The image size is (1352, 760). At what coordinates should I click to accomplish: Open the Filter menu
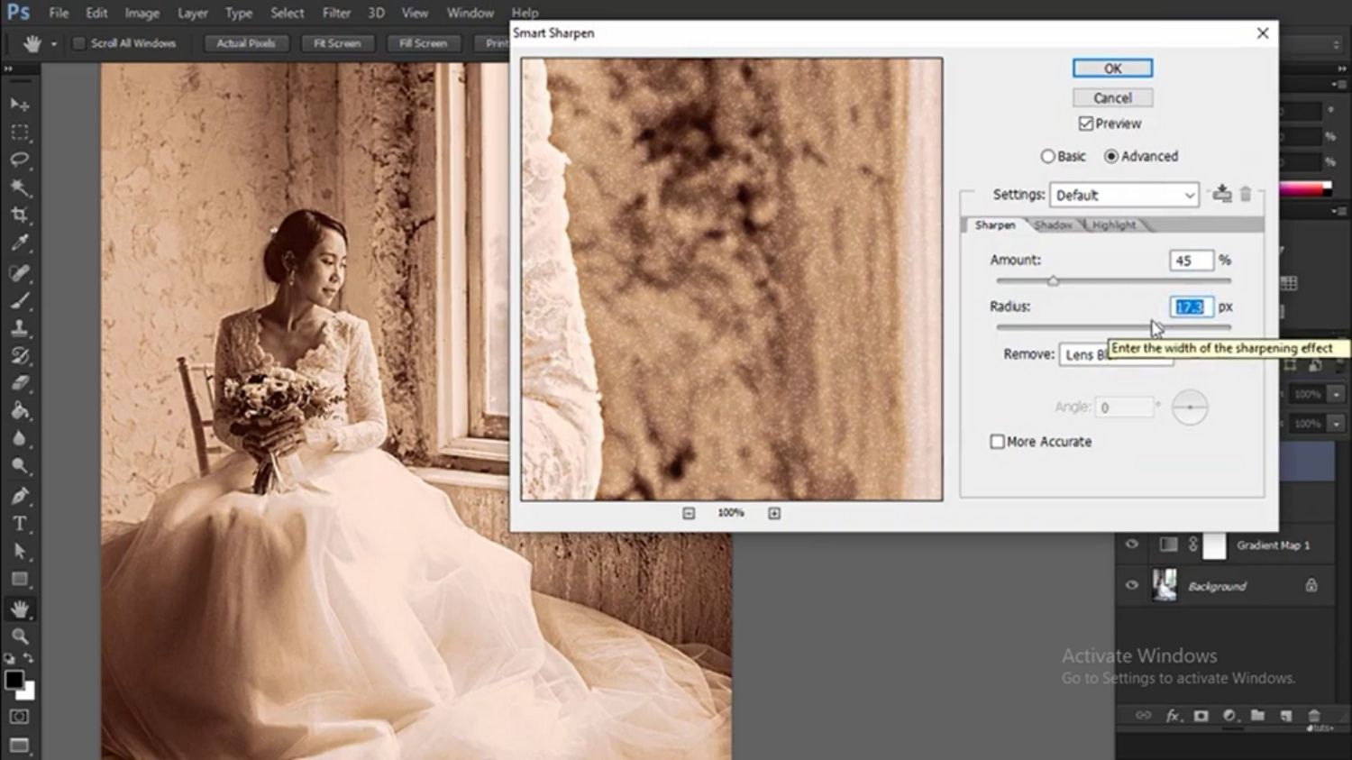pos(336,13)
